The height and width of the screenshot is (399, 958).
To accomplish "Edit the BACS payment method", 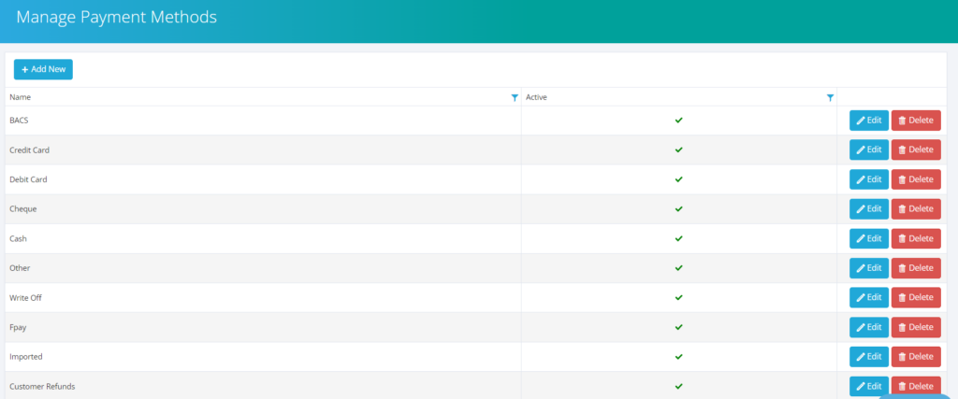I will coord(869,121).
